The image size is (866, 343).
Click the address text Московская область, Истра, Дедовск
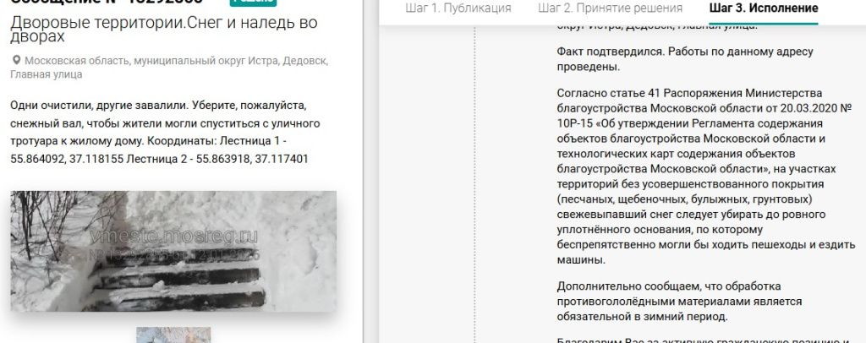(169, 68)
